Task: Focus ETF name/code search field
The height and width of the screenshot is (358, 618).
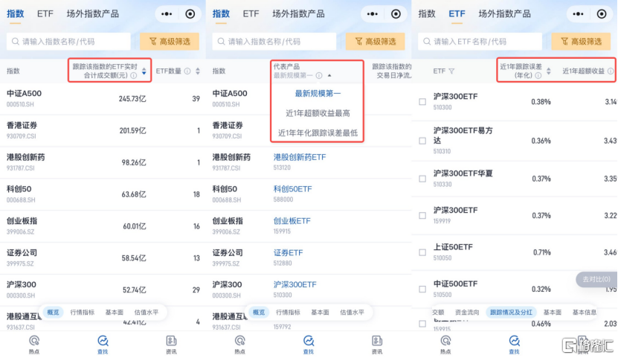Action: click(x=480, y=42)
